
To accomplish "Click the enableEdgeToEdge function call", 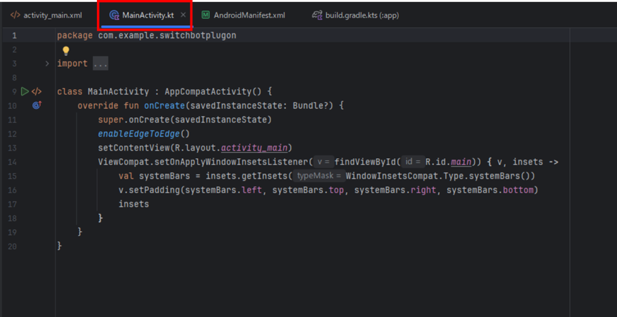I will pyautogui.click(x=139, y=134).
